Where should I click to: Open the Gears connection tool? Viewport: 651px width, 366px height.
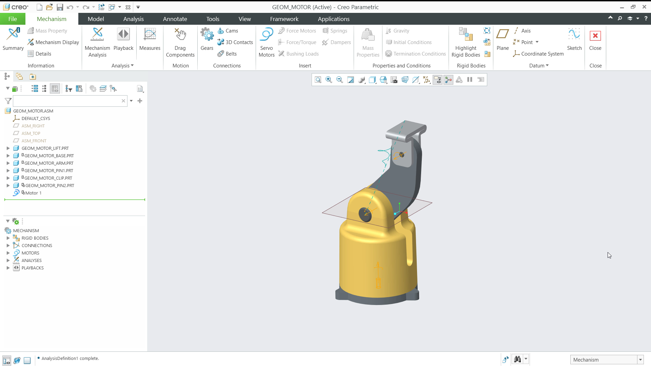coord(207,39)
